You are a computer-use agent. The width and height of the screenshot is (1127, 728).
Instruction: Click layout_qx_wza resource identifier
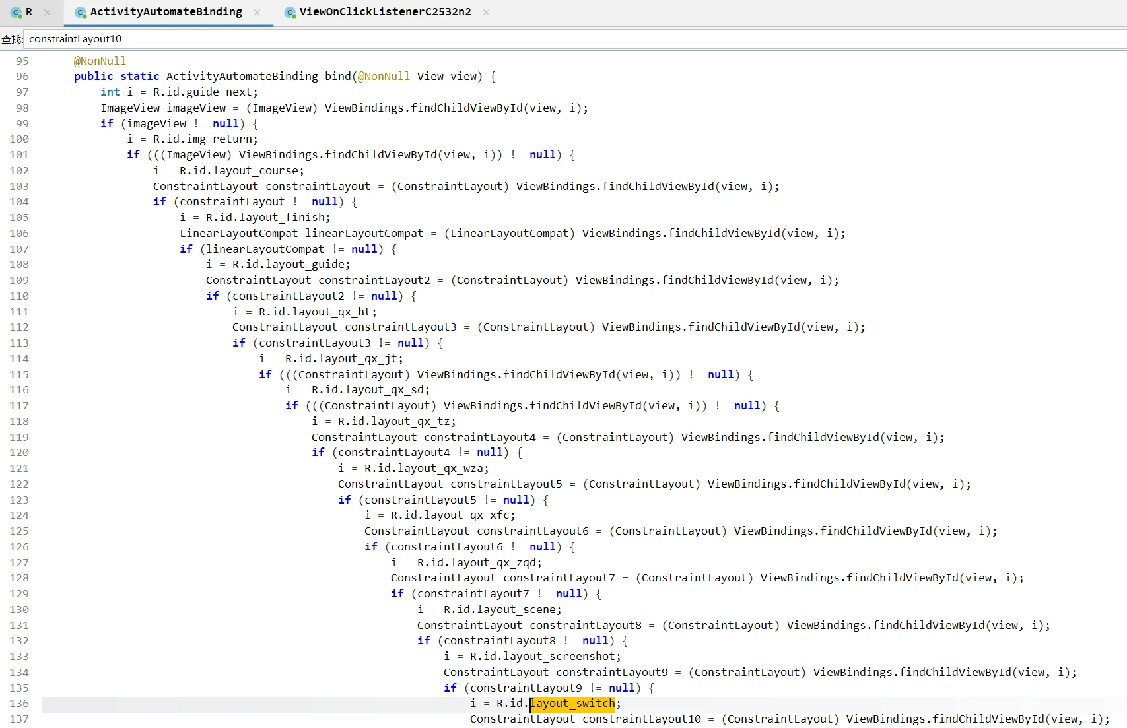[x=440, y=469]
